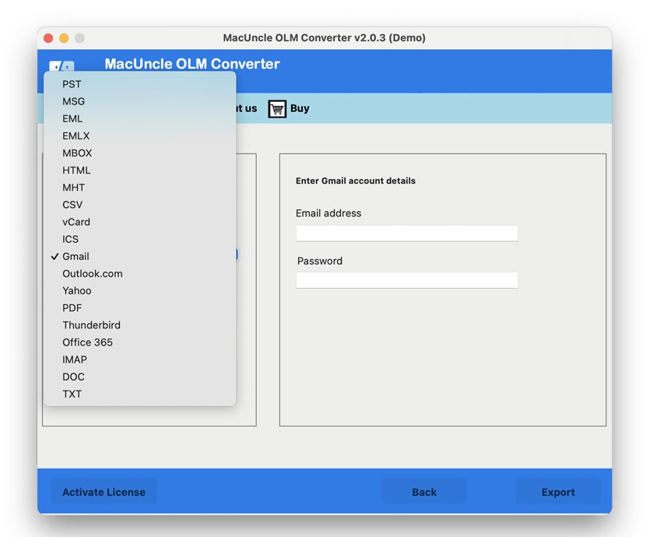Click the checkmarked Gmail option
The width and height of the screenshot is (646, 537).
(75, 256)
